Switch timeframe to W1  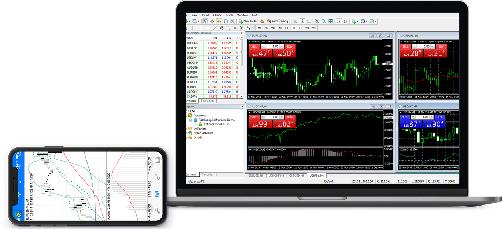[307, 28]
